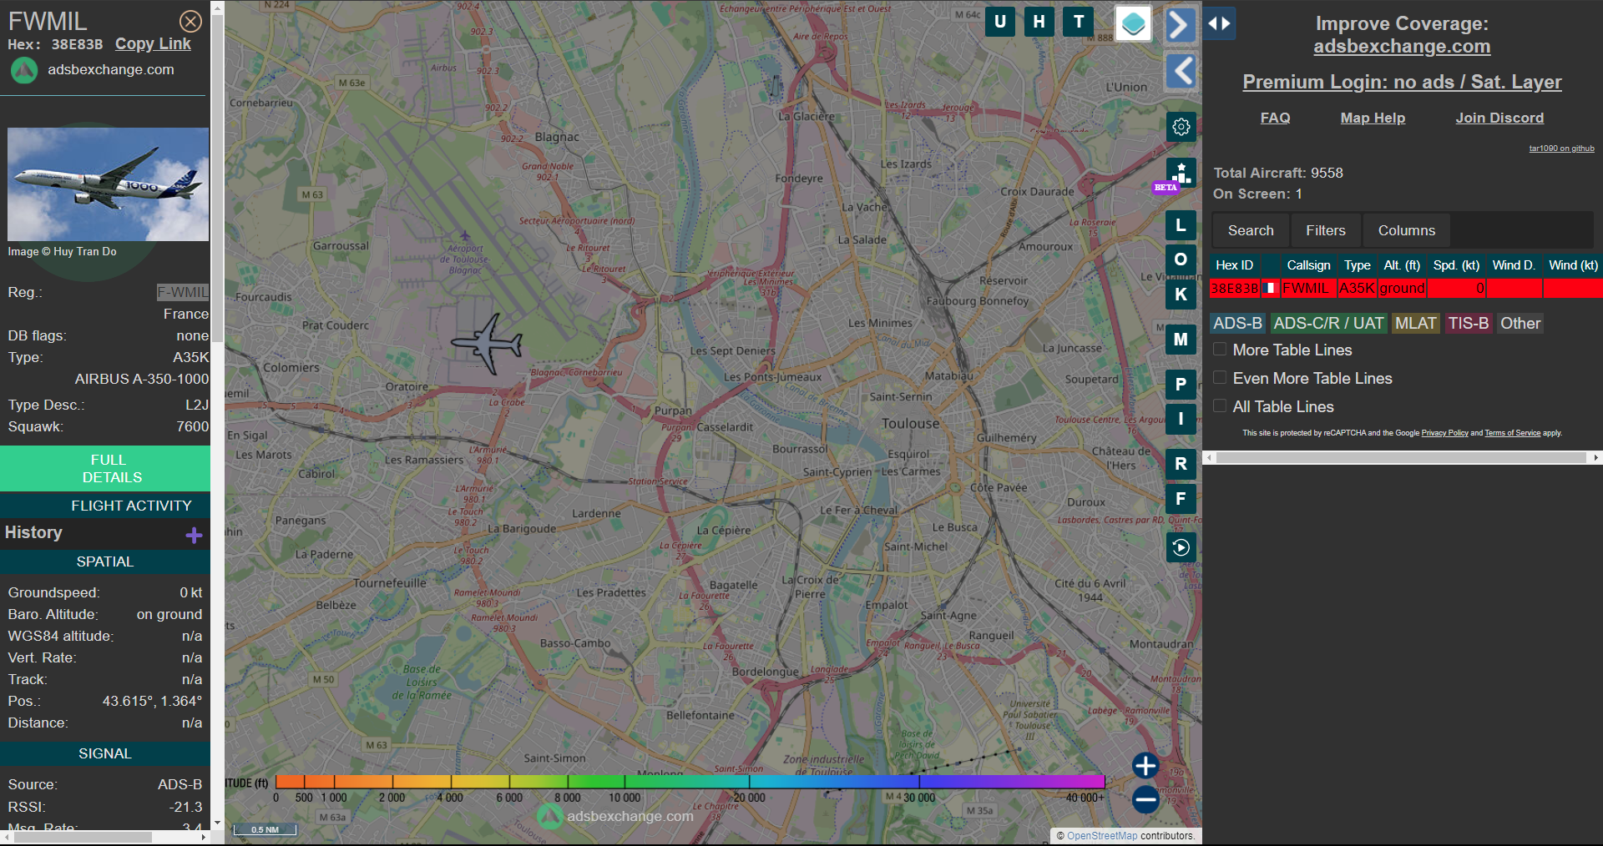Image resolution: width=1603 pixels, height=846 pixels.
Task: Click the K map option button
Action: 1181,294
